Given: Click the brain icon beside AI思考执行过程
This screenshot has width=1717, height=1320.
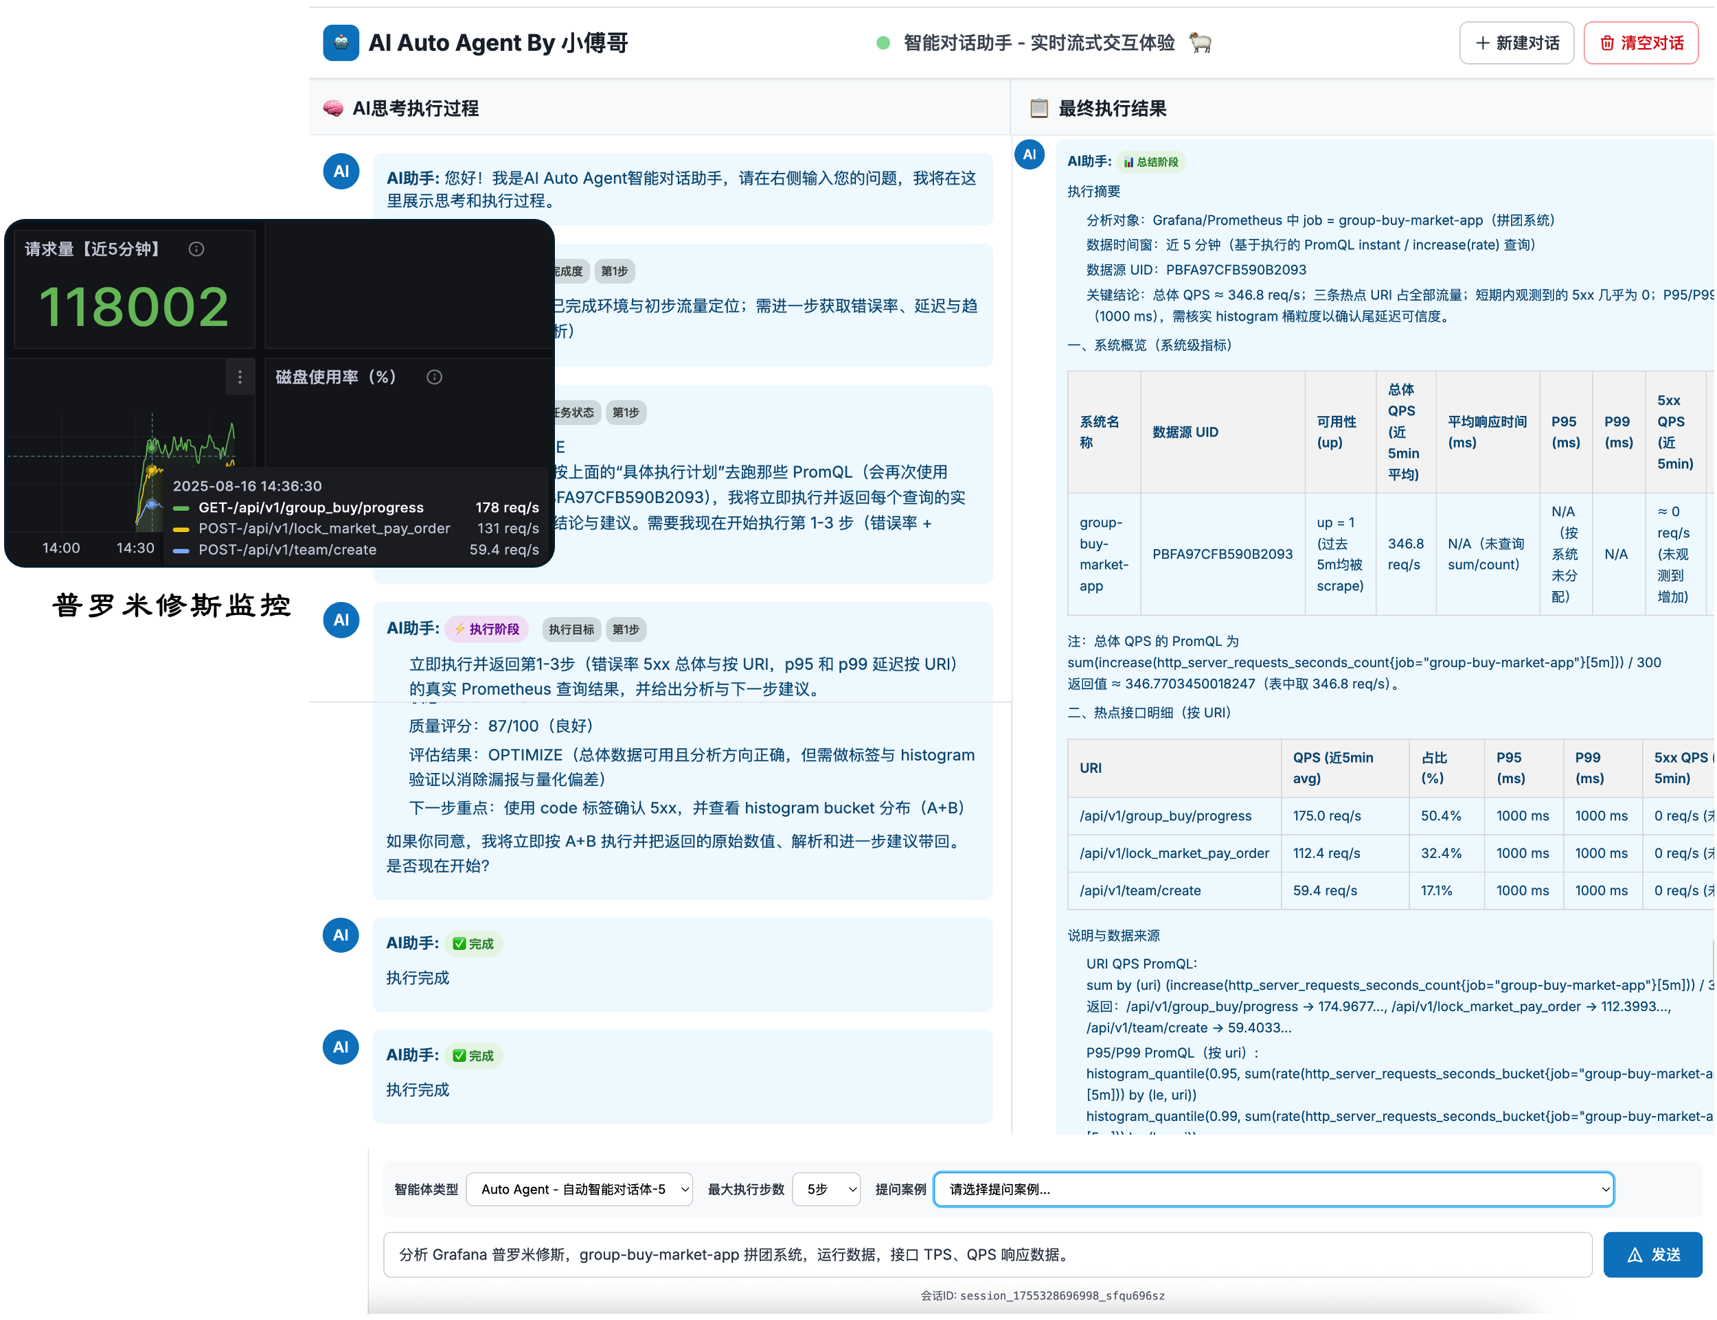Looking at the screenshot, I should [333, 108].
